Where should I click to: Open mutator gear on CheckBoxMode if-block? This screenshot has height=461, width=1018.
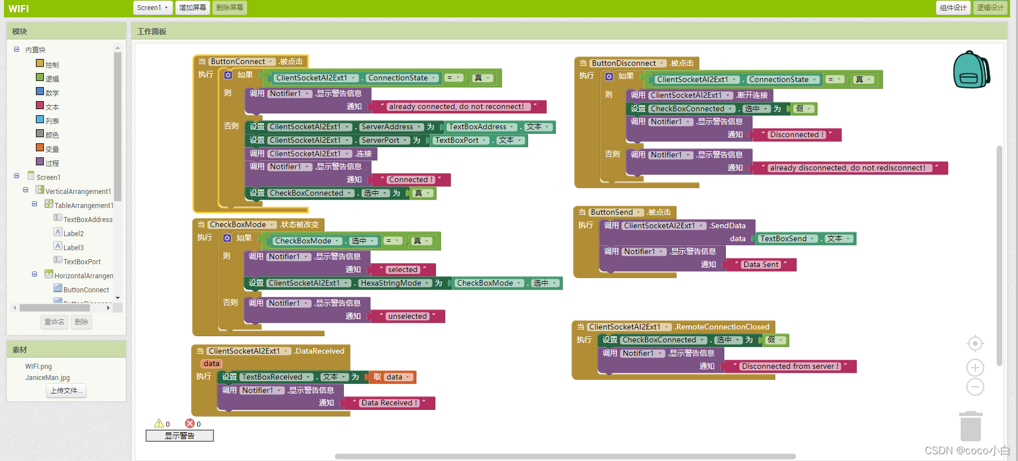coord(227,238)
